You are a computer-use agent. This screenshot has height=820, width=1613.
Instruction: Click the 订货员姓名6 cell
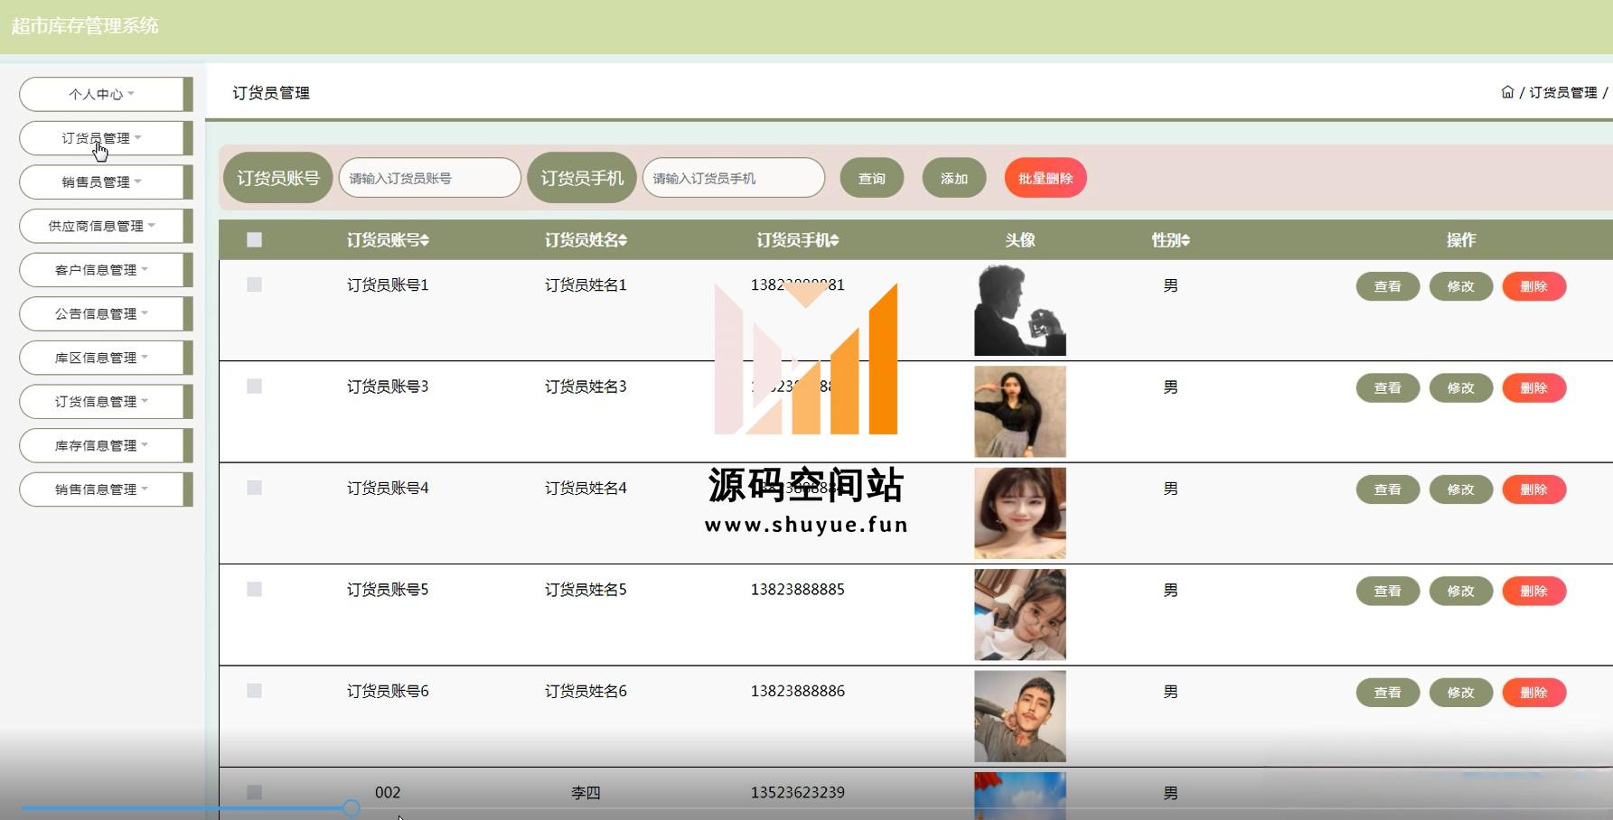[x=586, y=691]
